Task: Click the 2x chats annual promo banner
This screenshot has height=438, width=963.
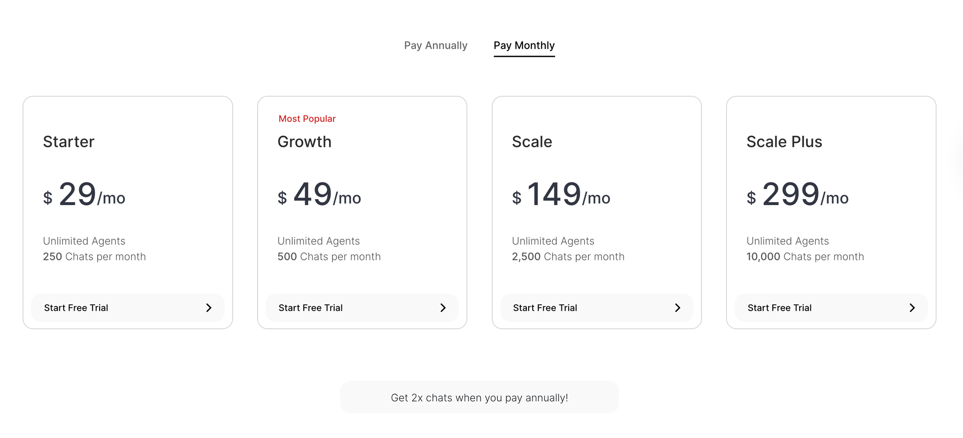Action: click(480, 397)
